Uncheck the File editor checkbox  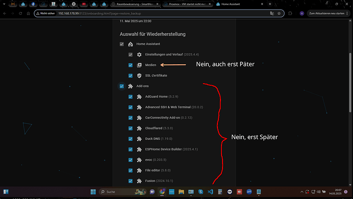[x=130, y=170]
